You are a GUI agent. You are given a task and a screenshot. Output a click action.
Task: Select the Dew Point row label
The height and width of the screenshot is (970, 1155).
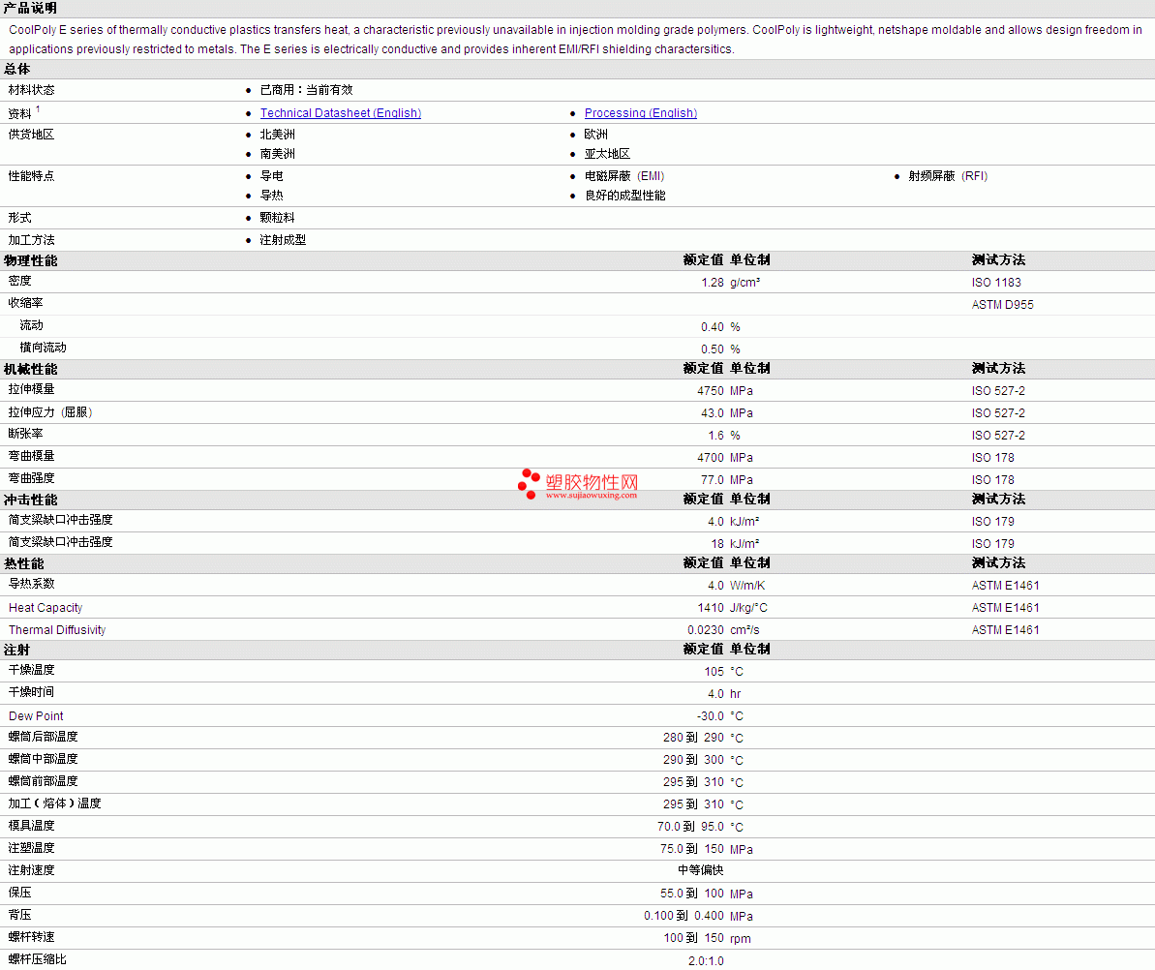pyautogui.click(x=36, y=716)
